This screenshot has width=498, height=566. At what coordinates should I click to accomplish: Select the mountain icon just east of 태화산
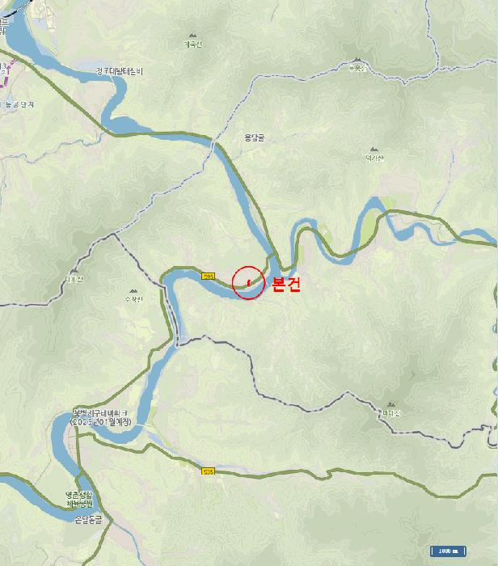[133, 291]
